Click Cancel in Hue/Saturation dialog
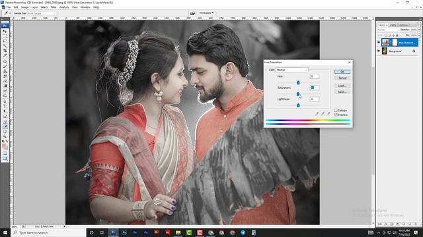Viewport: 423px width, 237px height. click(x=342, y=78)
